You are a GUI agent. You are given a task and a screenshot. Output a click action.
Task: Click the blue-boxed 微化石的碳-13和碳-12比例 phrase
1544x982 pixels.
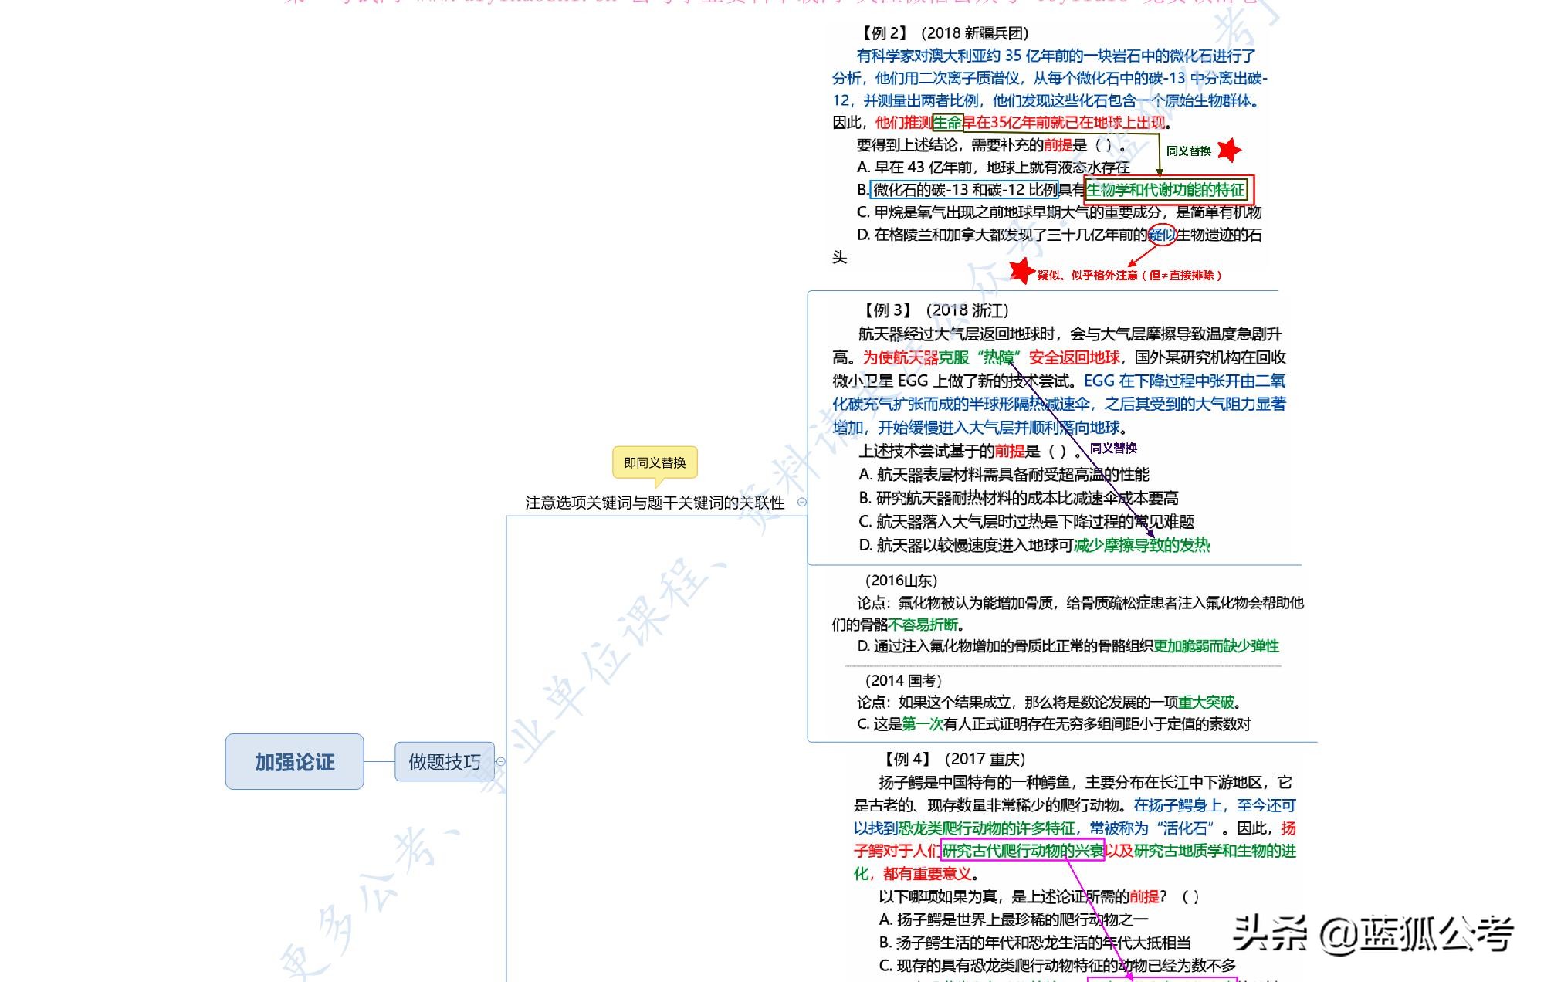(965, 190)
